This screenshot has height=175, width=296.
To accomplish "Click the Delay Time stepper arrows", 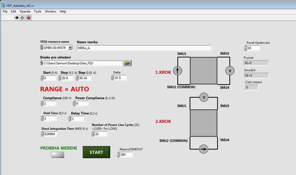I will (x=70, y=118).
